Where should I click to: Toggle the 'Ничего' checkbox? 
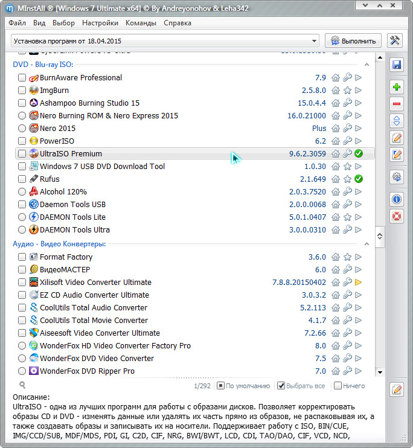click(338, 386)
